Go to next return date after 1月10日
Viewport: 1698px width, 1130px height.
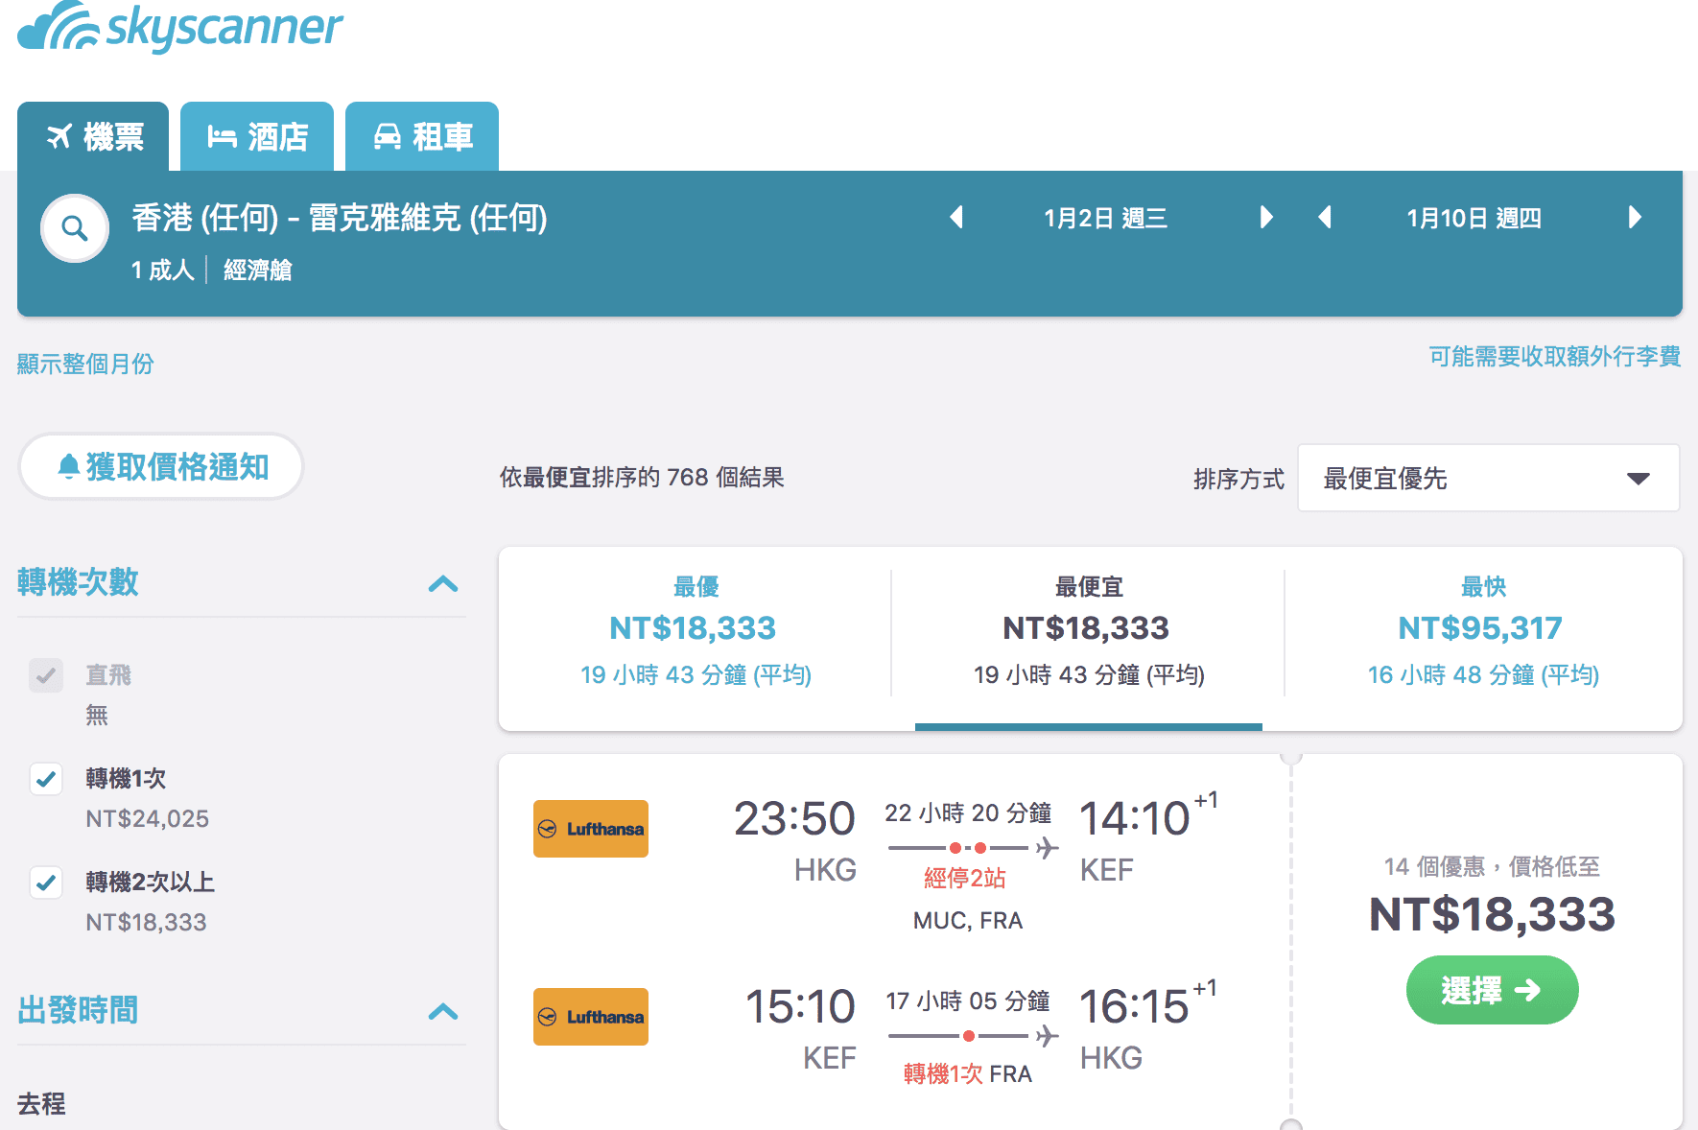pos(1635,218)
